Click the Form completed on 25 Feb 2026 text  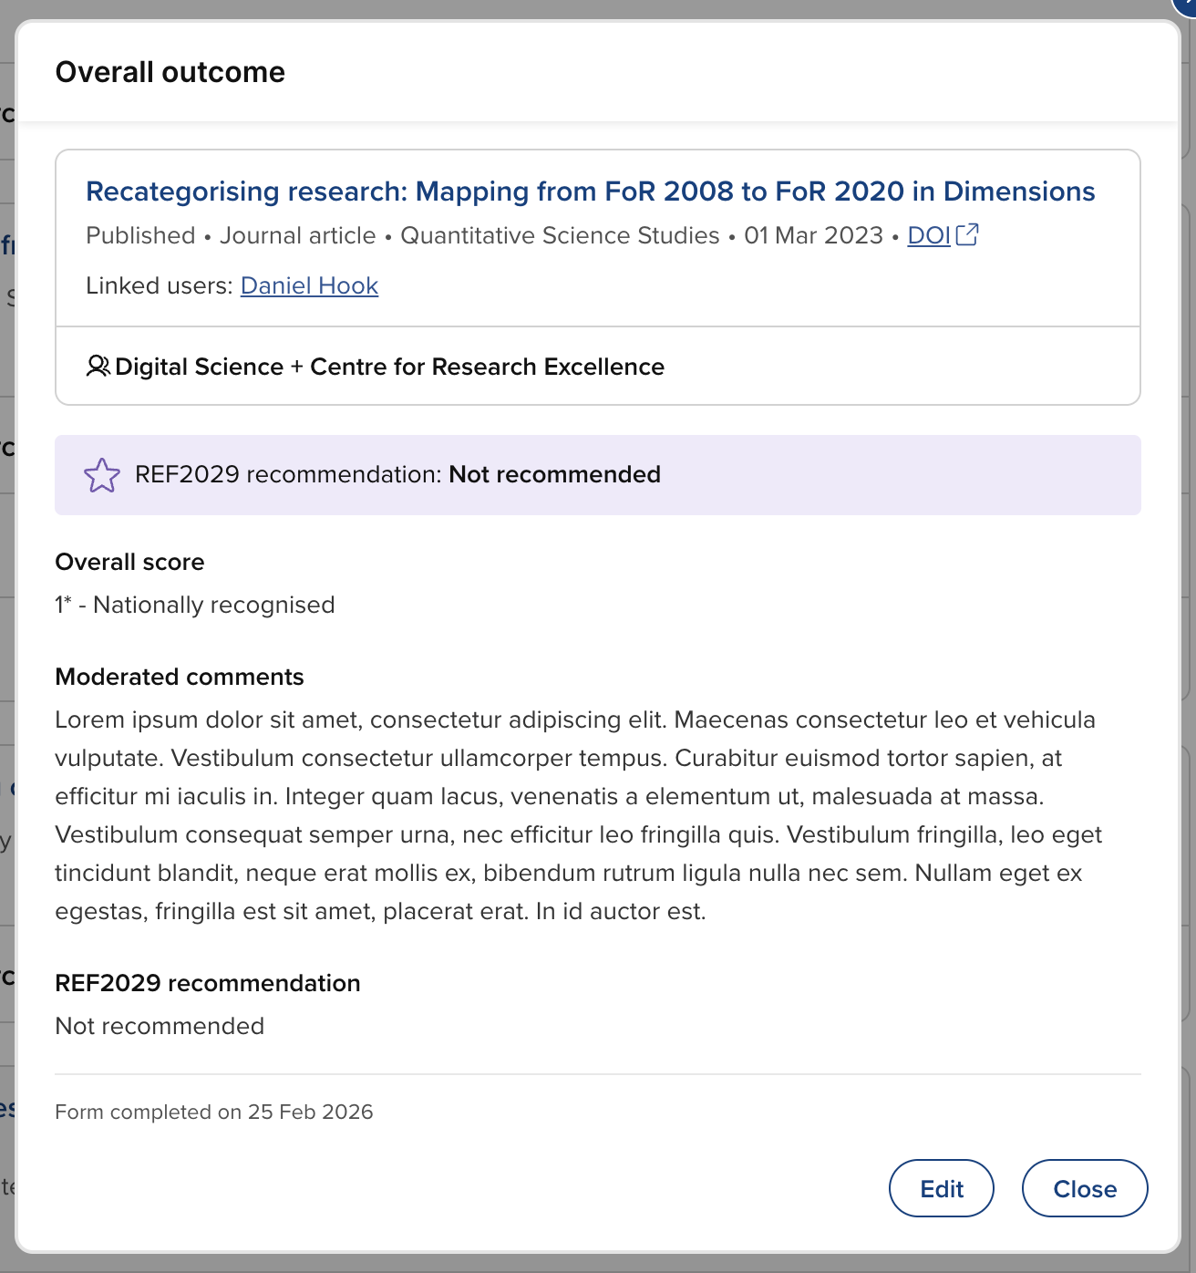click(214, 1112)
